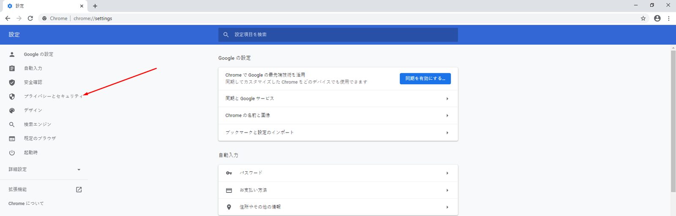Open the profile avatar icon
Viewport: 676px width, 216px height.
657,19
